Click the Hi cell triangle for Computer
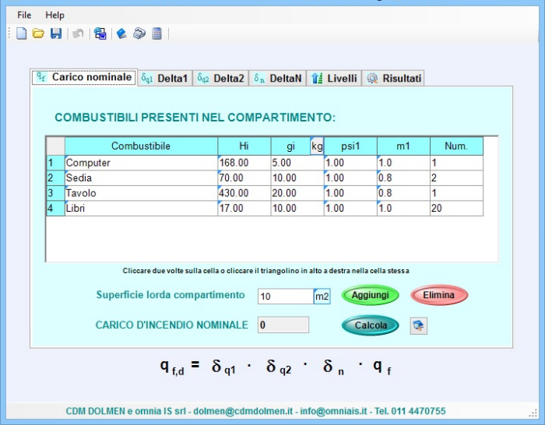The height and width of the screenshot is (425, 545). point(220,158)
